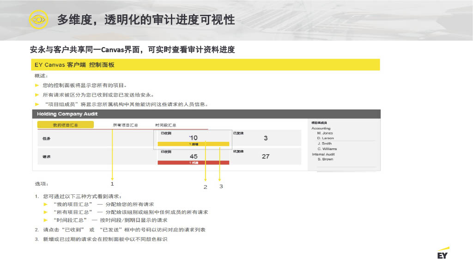This screenshot has height=266, width=473.
Task: Click option 3 text about 新增或已过期的请求
Action: (x=105, y=239)
